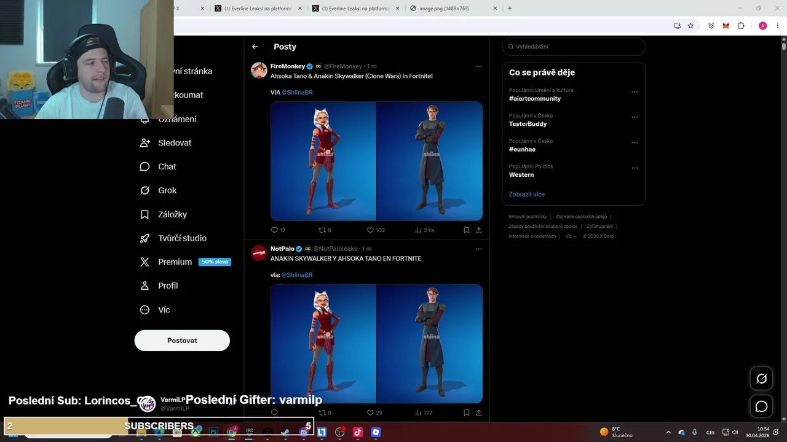Open the Chrome profile avatar
Viewport: 787px width, 442px height.
(762, 26)
